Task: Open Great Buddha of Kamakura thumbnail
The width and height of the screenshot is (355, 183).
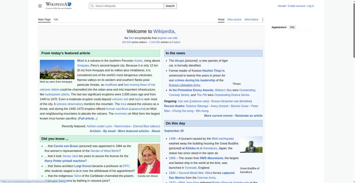Action: 251,144
